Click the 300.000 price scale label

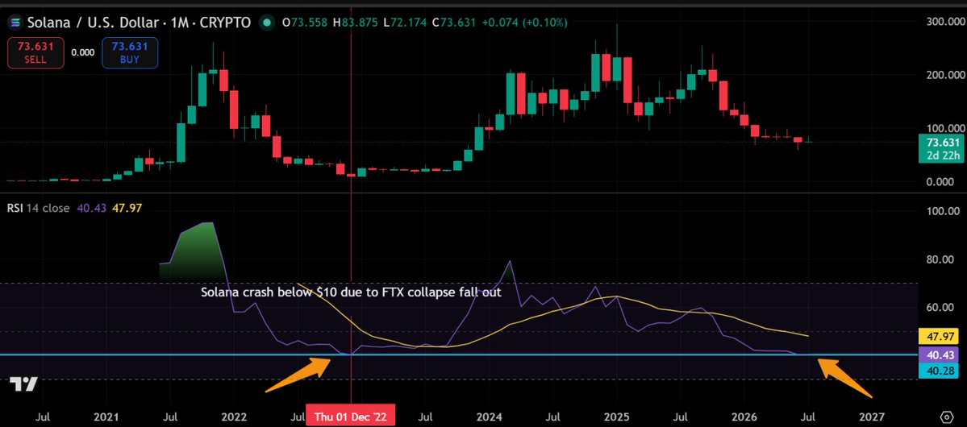click(x=945, y=22)
